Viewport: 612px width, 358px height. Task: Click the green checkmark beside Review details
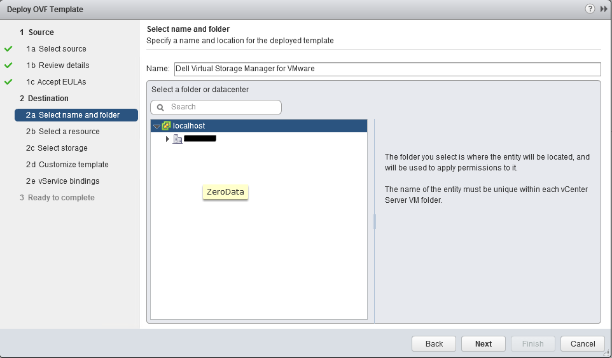(8, 65)
